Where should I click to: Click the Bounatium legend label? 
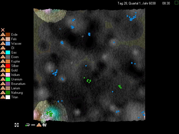(18, 84)
